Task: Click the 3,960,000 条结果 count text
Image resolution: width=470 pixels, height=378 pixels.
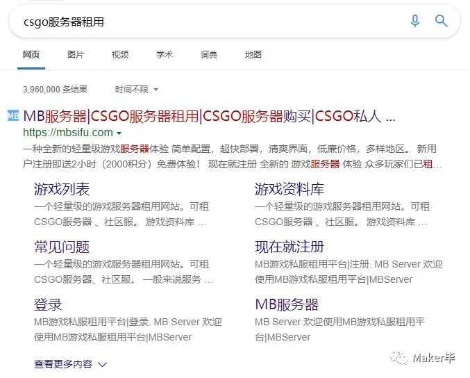Action: click(x=55, y=90)
